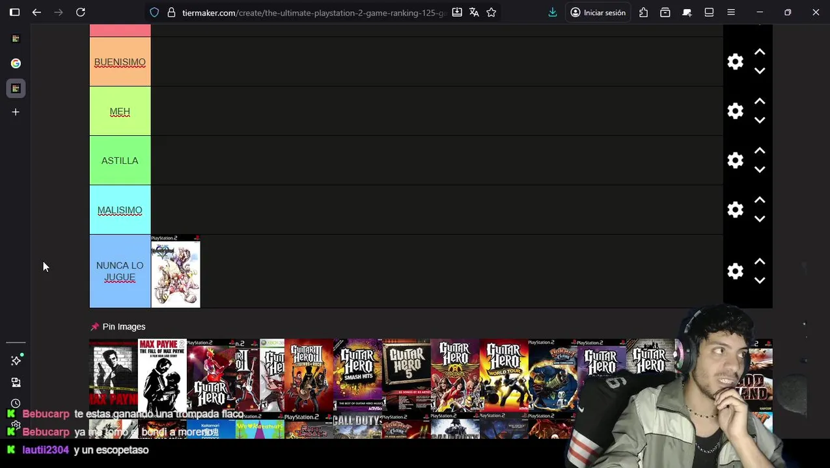830x468 pixels.
Task: Open settings gear for BUENISIMO tier
Action: 735,62
